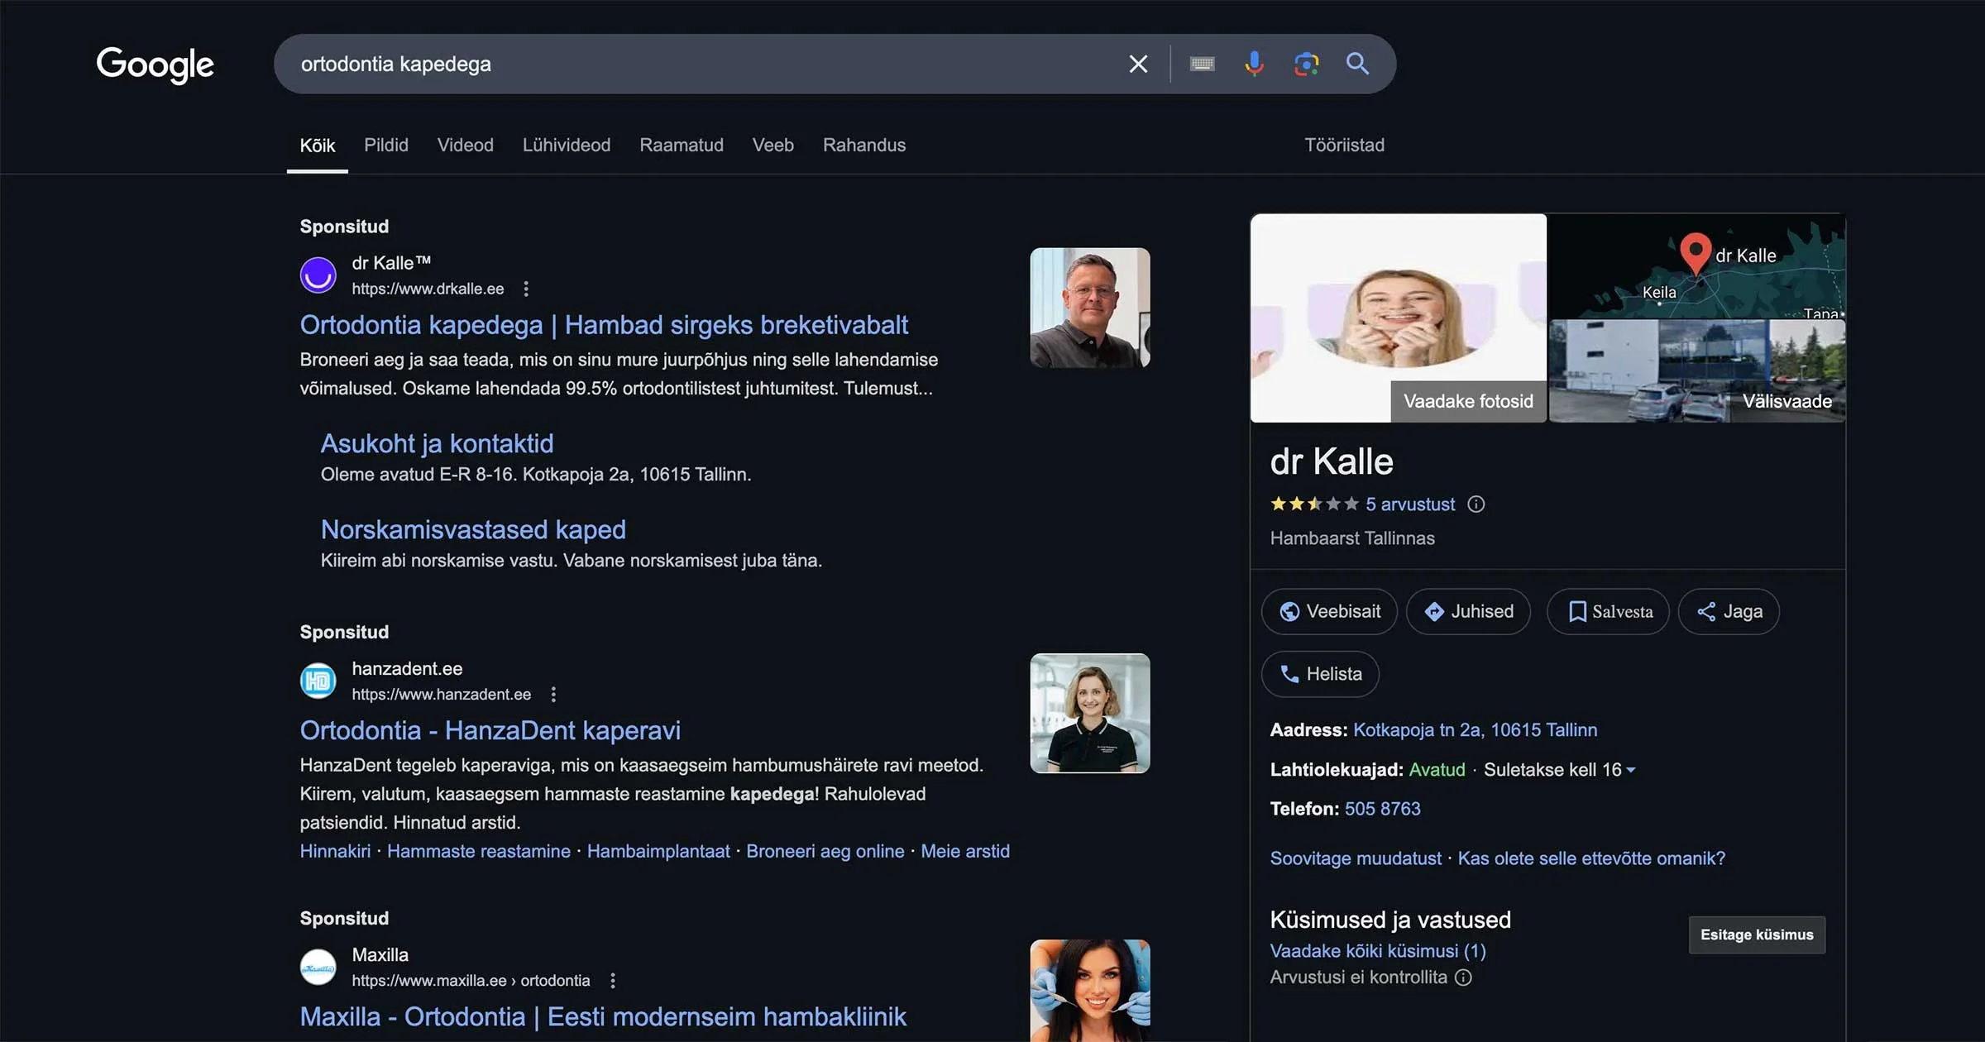Clear the search box with X icon
Screen dimensions: 1985x1042
coord(1138,64)
